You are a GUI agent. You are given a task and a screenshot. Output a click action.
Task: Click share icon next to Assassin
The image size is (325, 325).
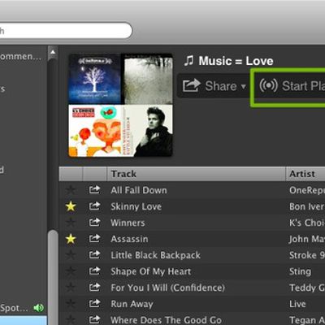(x=94, y=238)
